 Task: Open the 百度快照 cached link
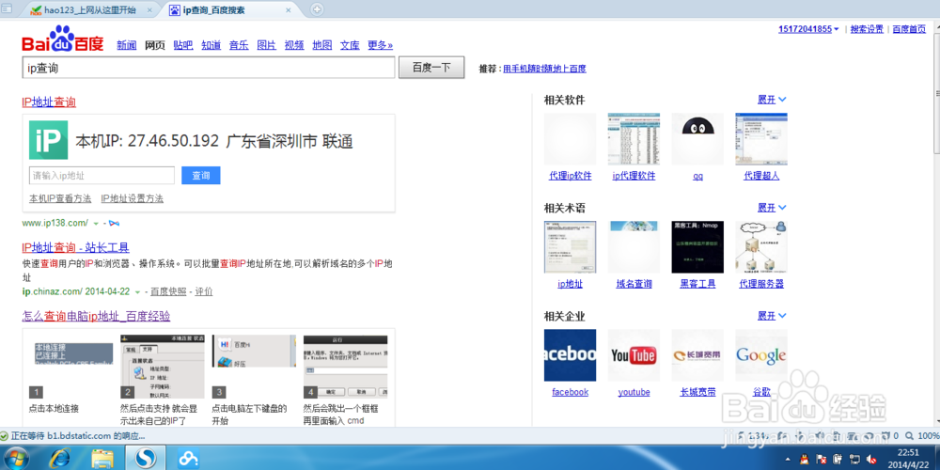(168, 291)
